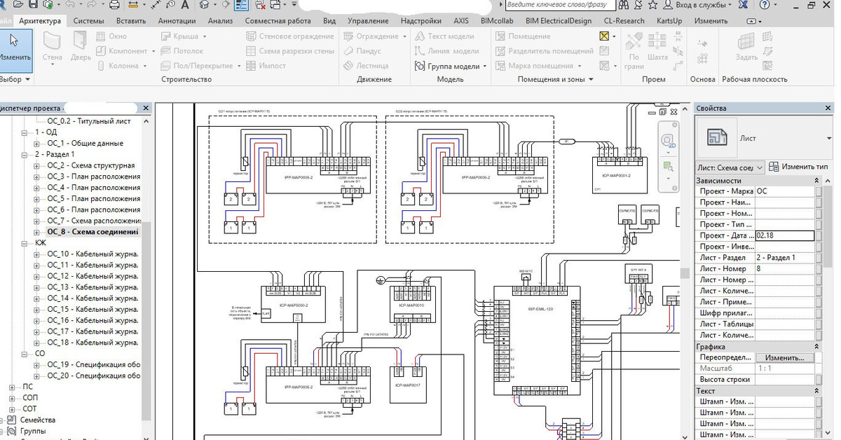The width and height of the screenshot is (841, 440).
Task: Click the favorites star icon in title bar
Action: [x=652, y=6]
